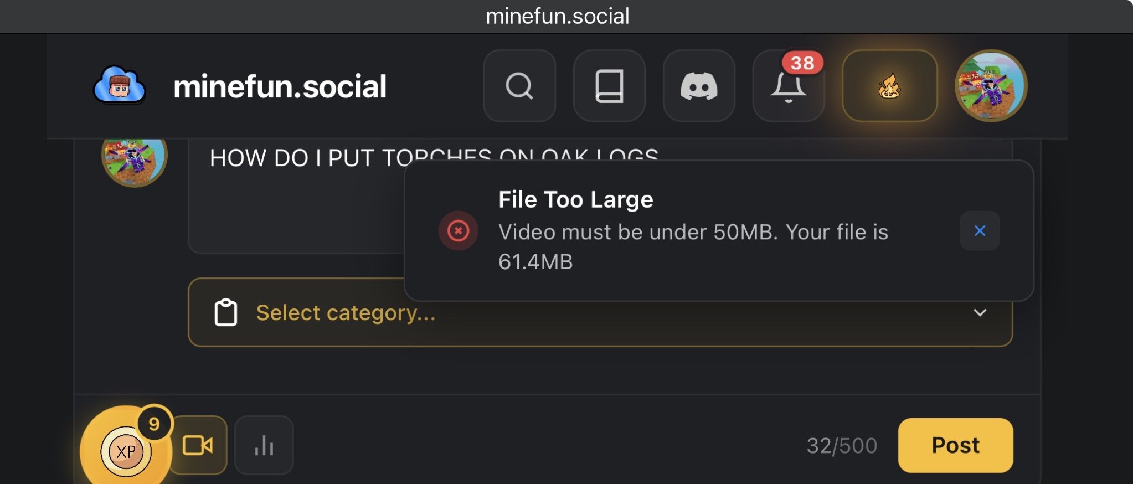This screenshot has height=484, width=1133.
Task: Click the XP coin badge
Action: [x=126, y=451]
